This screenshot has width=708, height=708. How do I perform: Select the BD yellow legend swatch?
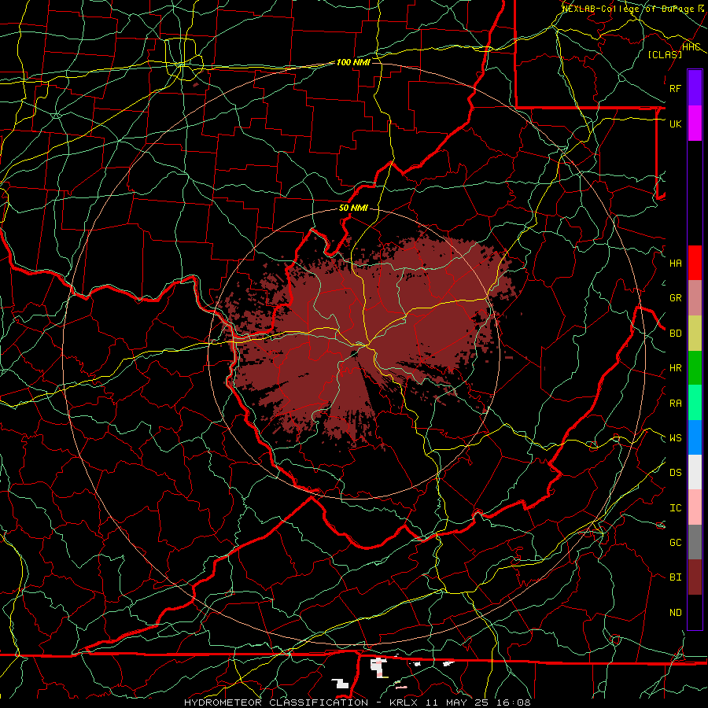coord(695,333)
